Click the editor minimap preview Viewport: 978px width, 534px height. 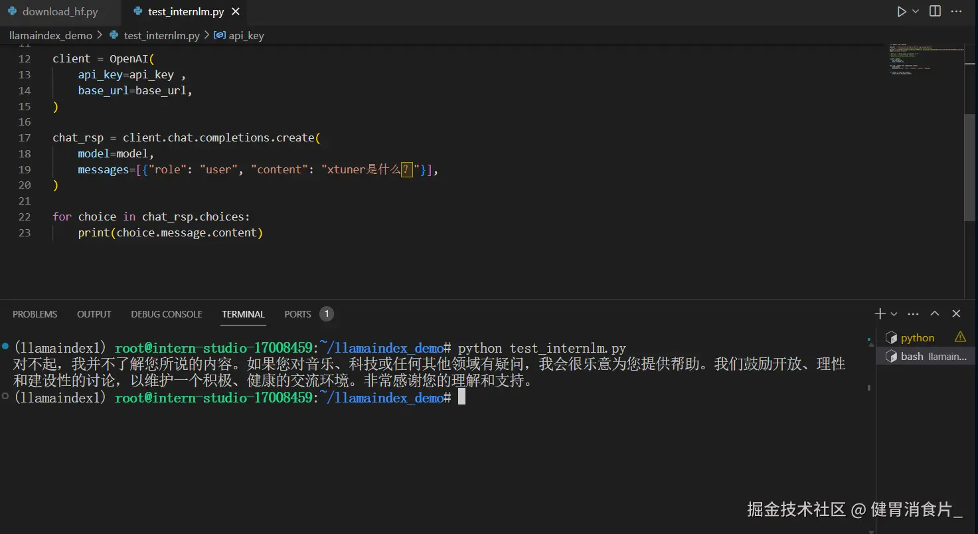(x=926, y=58)
